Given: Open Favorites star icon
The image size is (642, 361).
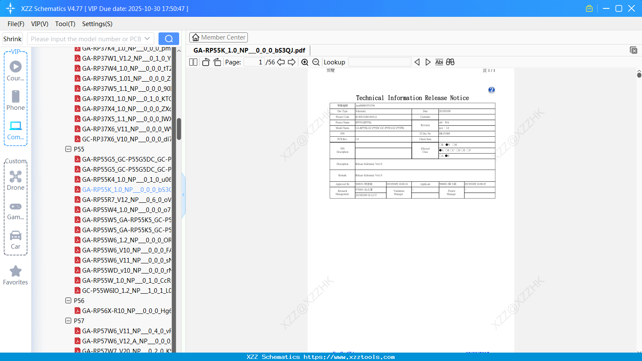Looking at the screenshot, I should click(16, 275).
